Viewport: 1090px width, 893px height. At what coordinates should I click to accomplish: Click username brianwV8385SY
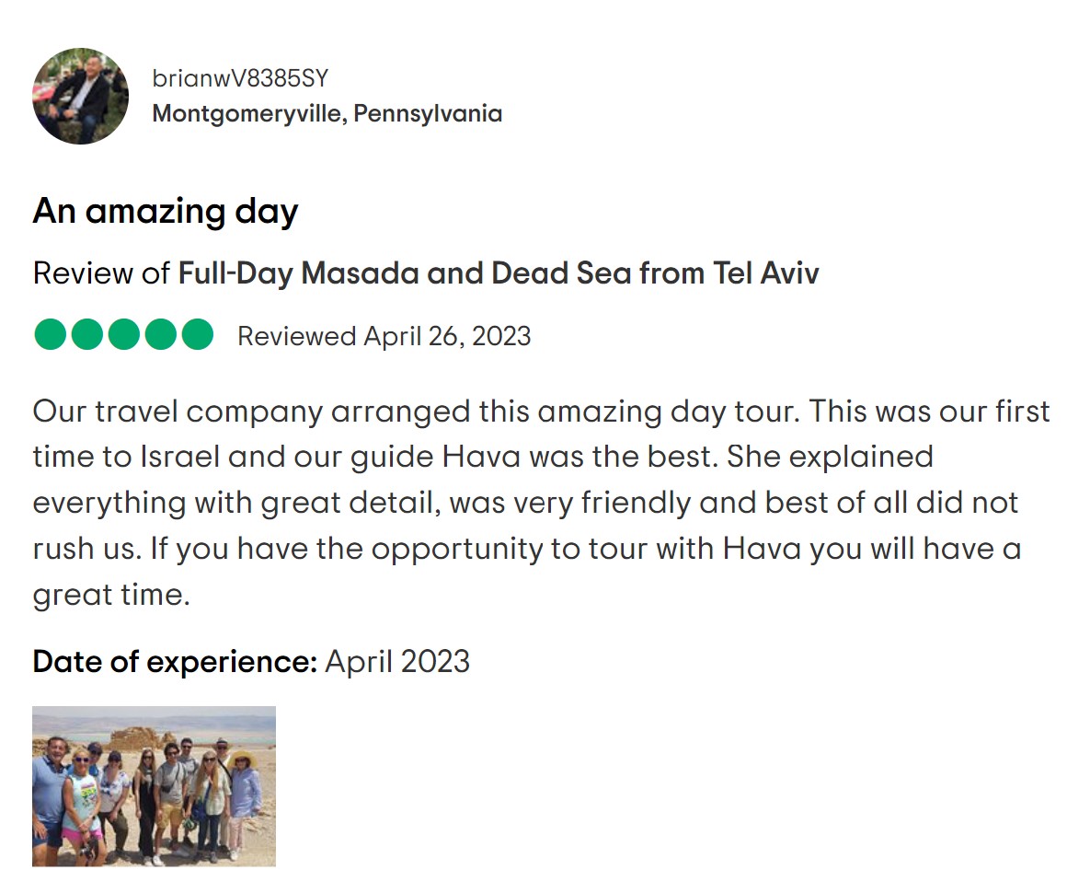coord(240,78)
